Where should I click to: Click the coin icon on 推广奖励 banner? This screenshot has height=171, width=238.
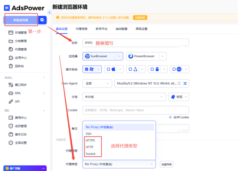click(7, 168)
